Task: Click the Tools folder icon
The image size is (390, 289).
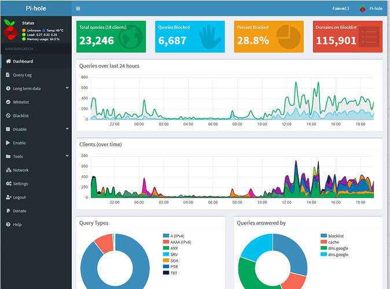Action: point(8,156)
